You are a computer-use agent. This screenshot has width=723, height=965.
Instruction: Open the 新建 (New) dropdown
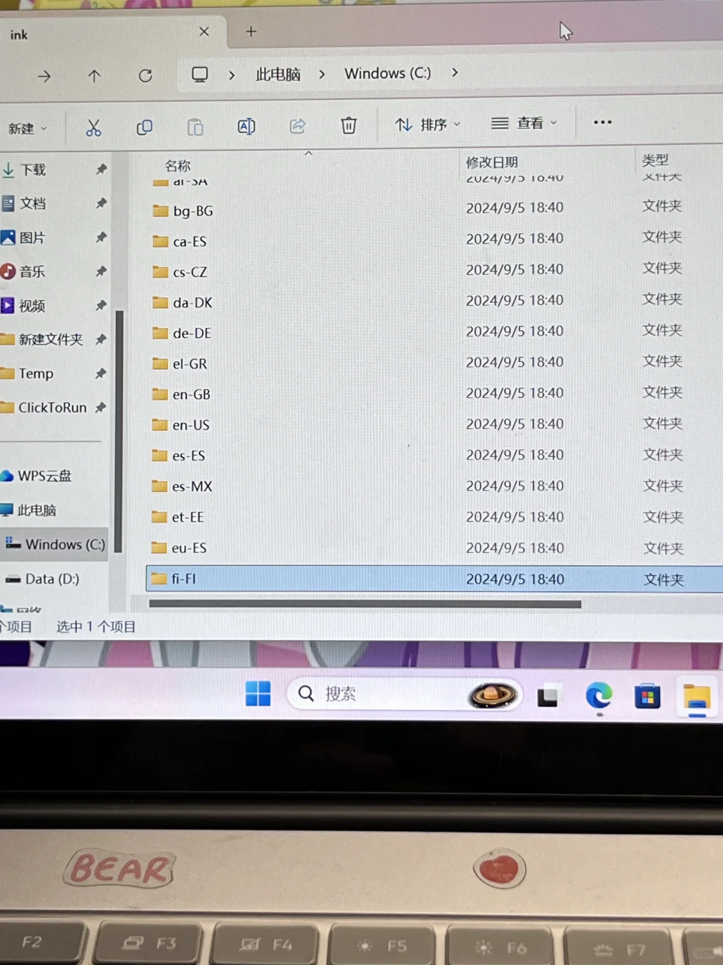click(x=28, y=128)
